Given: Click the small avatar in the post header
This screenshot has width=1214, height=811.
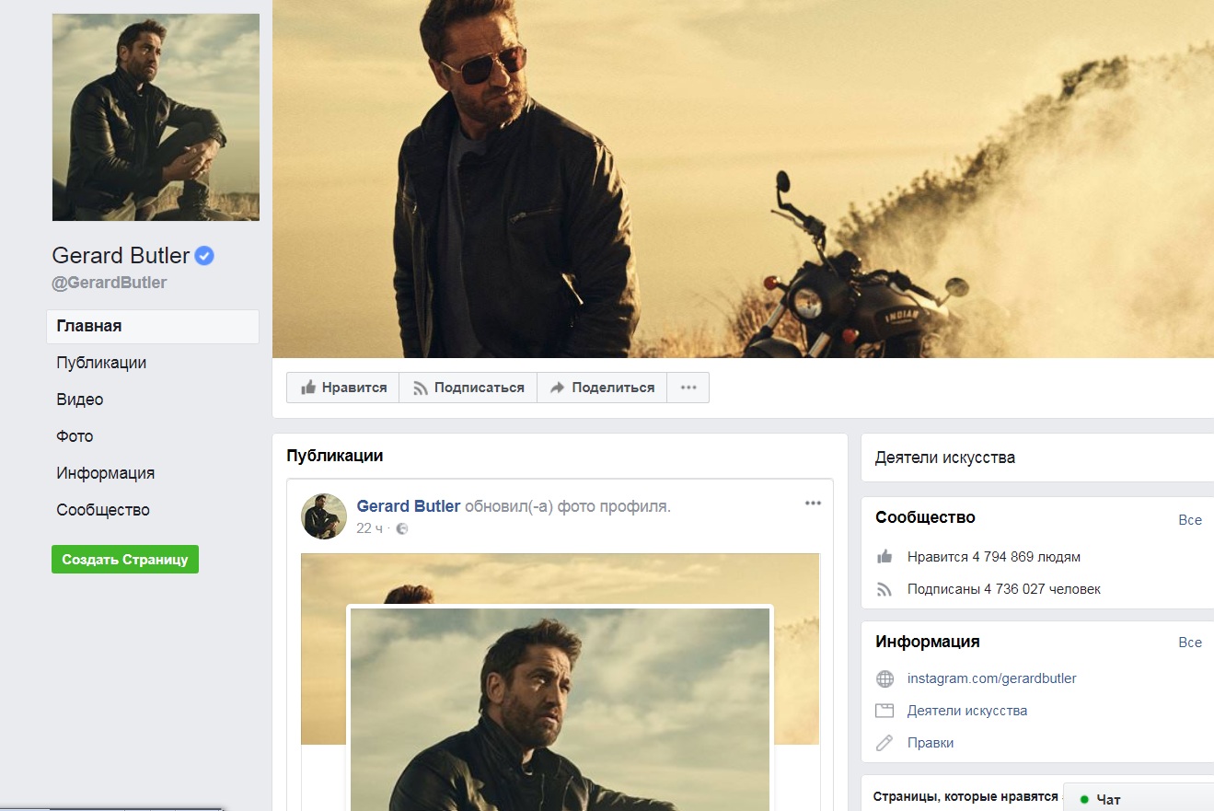Looking at the screenshot, I should (x=324, y=516).
